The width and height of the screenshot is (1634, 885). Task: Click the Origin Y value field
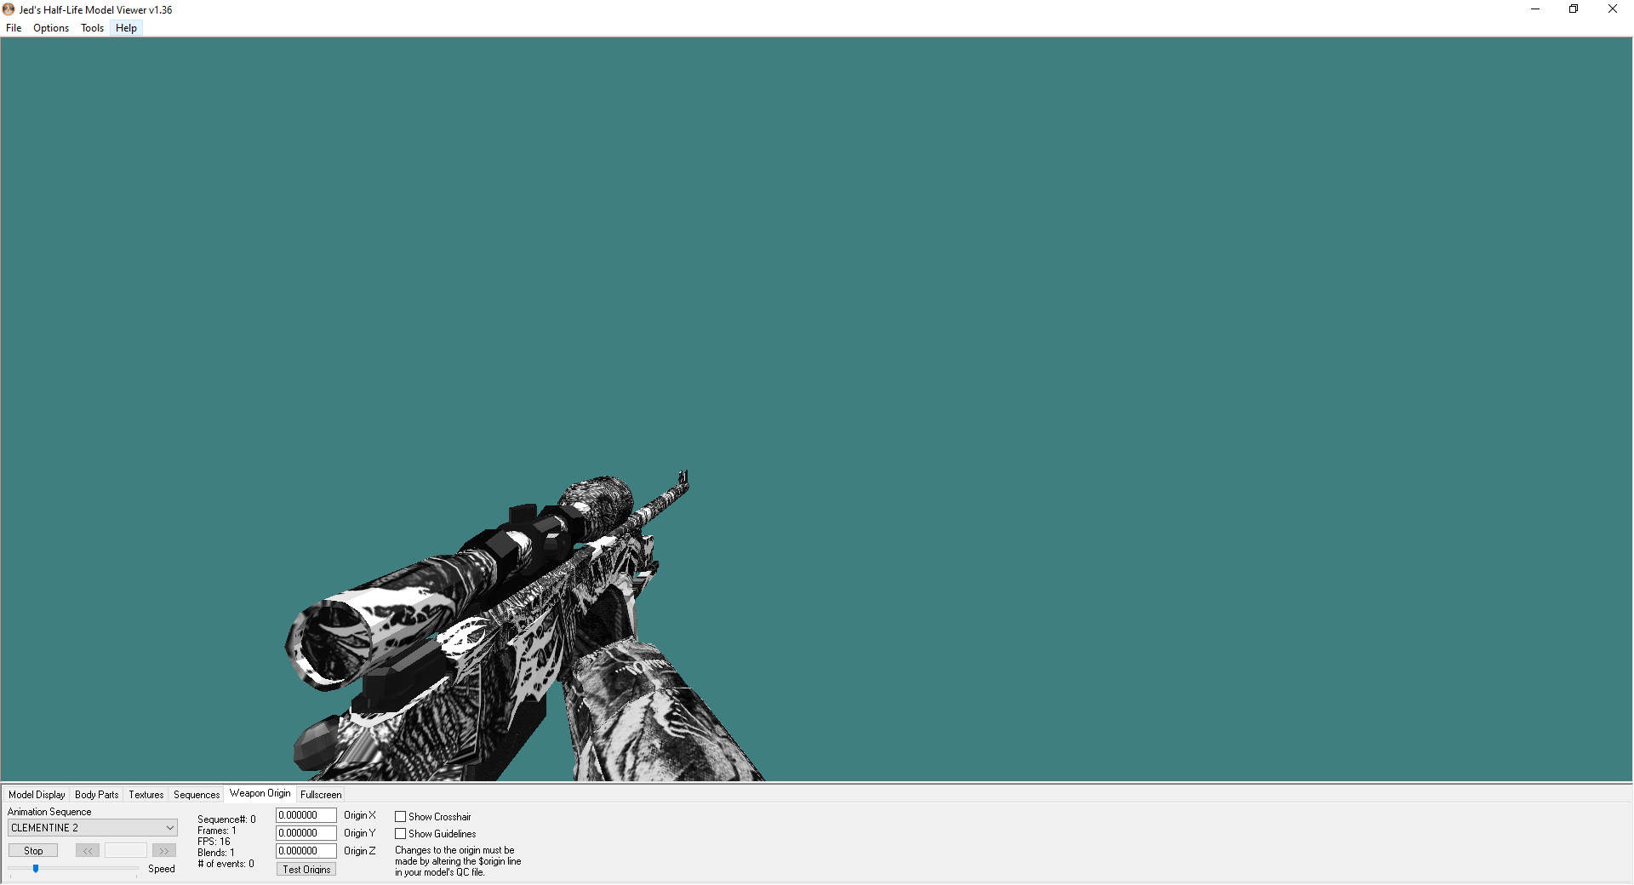tap(306, 833)
